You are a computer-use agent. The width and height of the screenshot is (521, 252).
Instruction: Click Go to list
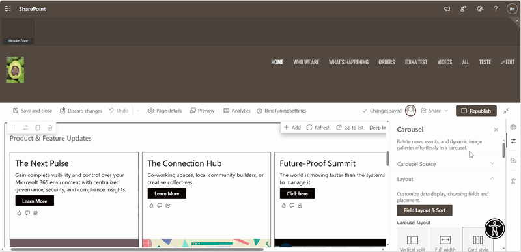[x=350, y=128]
